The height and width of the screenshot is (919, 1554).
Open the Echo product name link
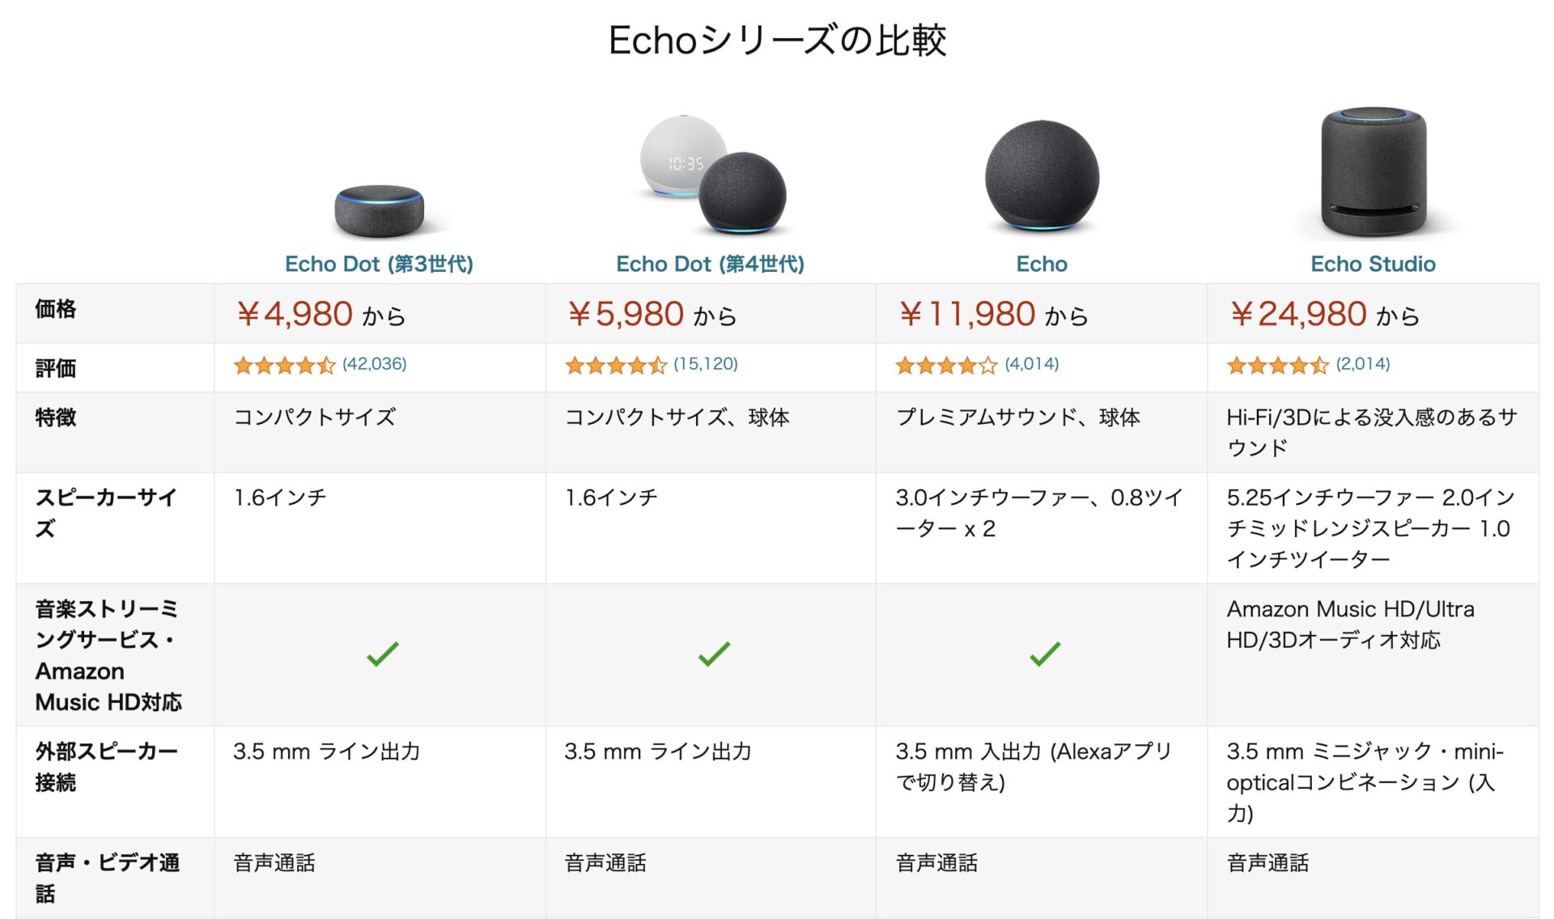point(1042,264)
